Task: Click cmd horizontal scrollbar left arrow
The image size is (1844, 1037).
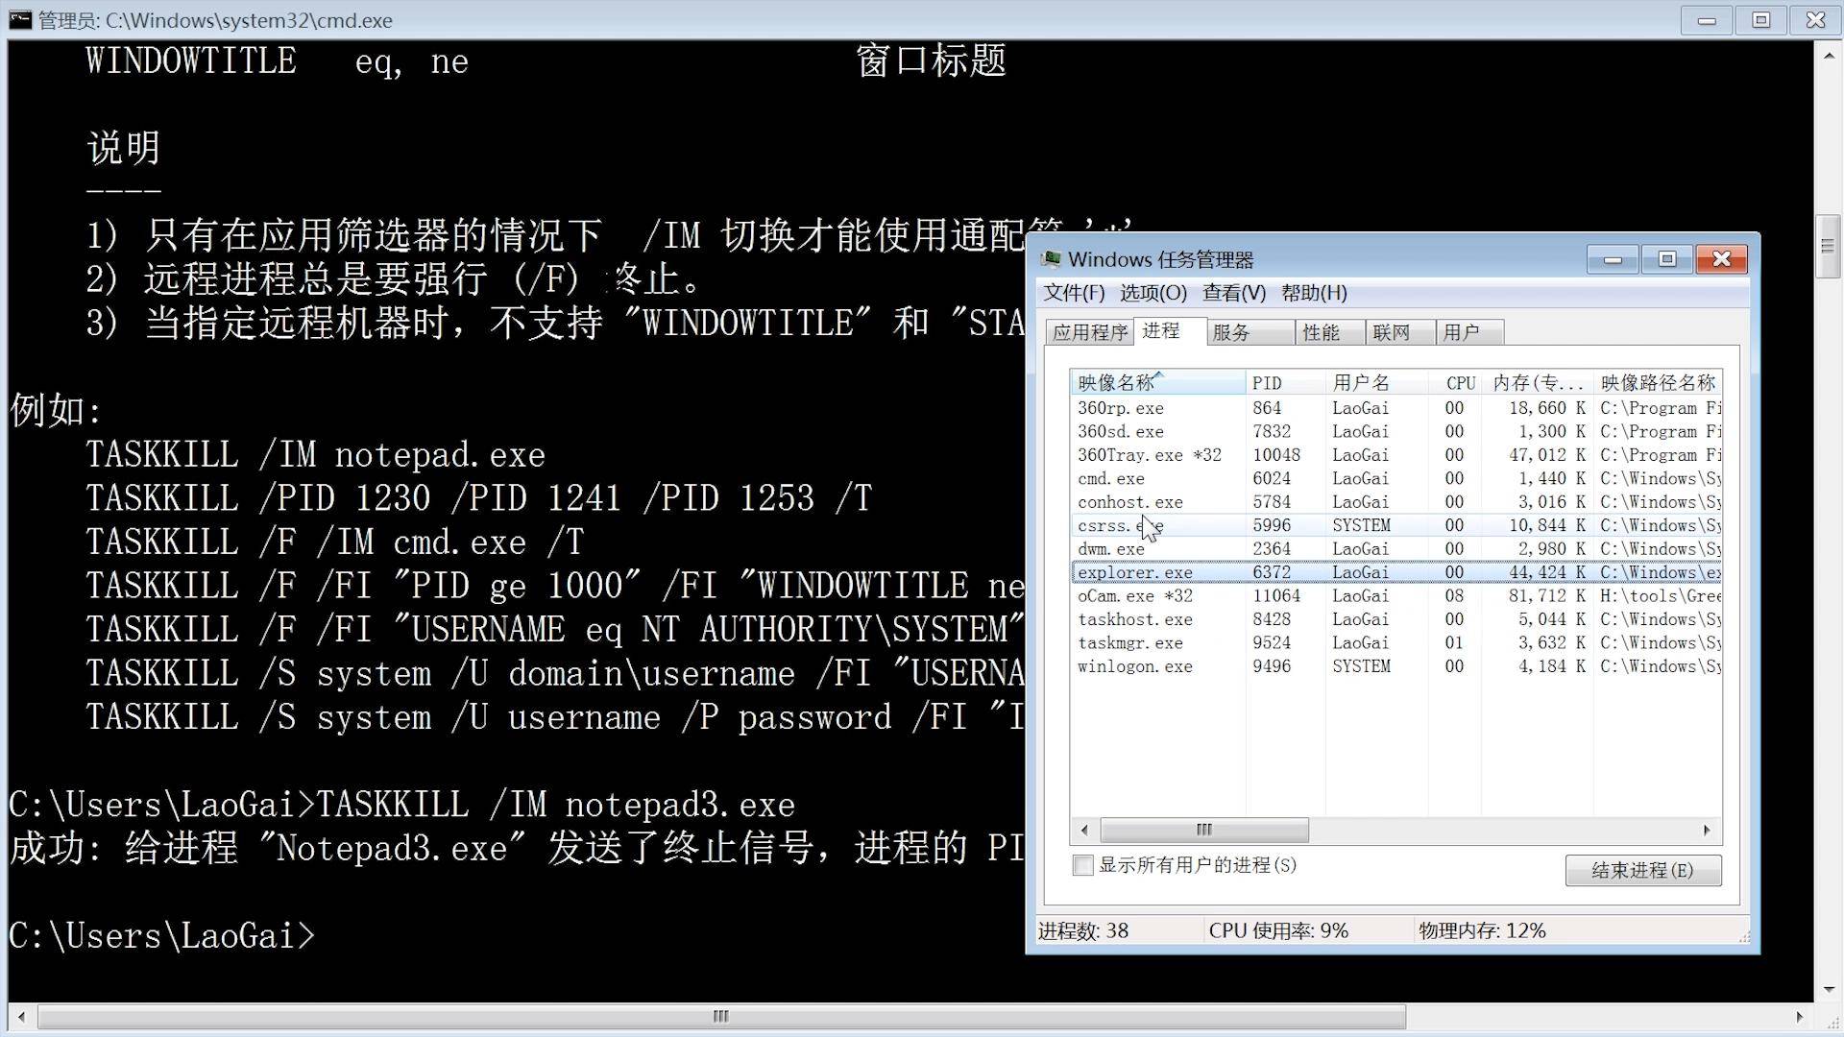Action: click(22, 1016)
